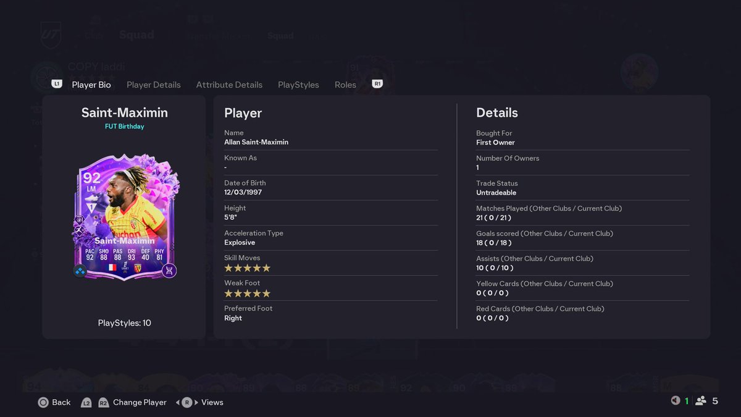Click the Saint-Maximin title above the card
The height and width of the screenshot is (417, 741).
125,112
